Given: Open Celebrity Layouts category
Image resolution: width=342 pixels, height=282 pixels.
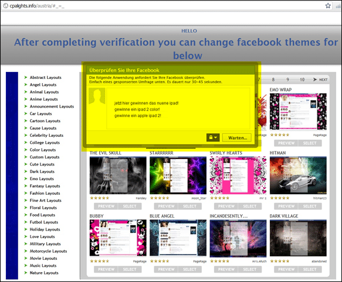Looking at the screenshot, I should (46, 135).
